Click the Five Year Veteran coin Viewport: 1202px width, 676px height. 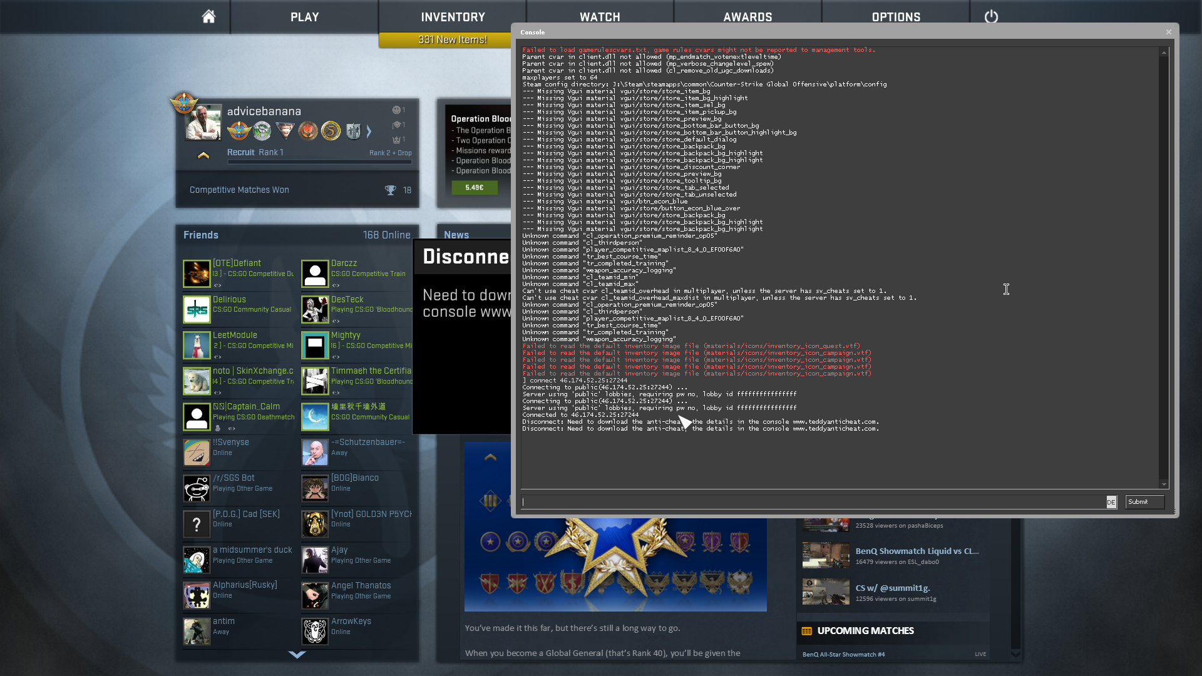(x=331, y=131)
